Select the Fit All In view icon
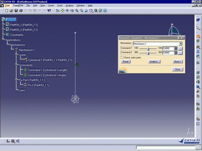Image resolution: width=202 pixels, height=151 pixels. point(62,11)
